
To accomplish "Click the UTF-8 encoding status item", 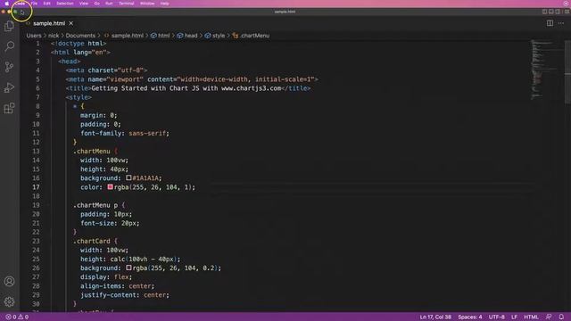I will click(x=497, y=317).
